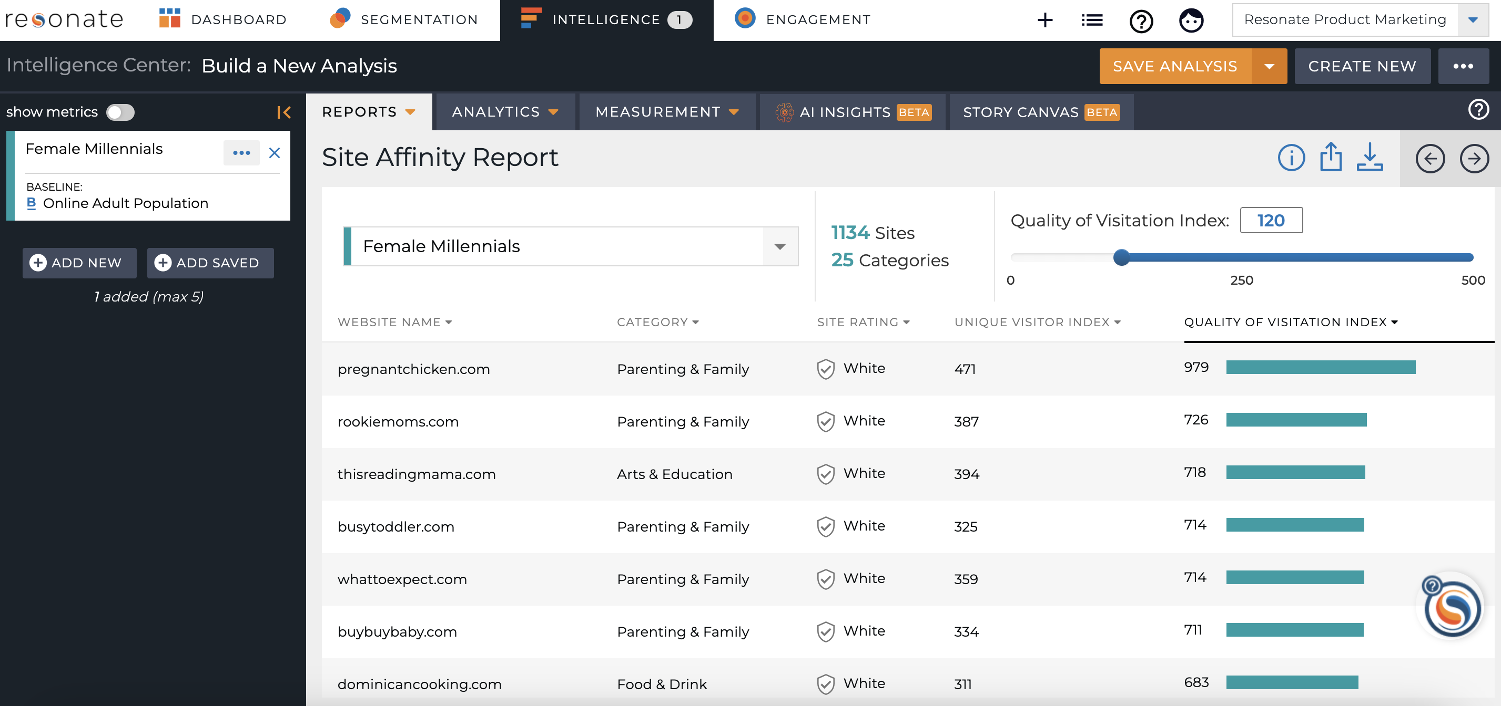Switch to Story Canvas Beta tab
Viewport: 1501px width, 706px height.
click(x=1041, y=112)
